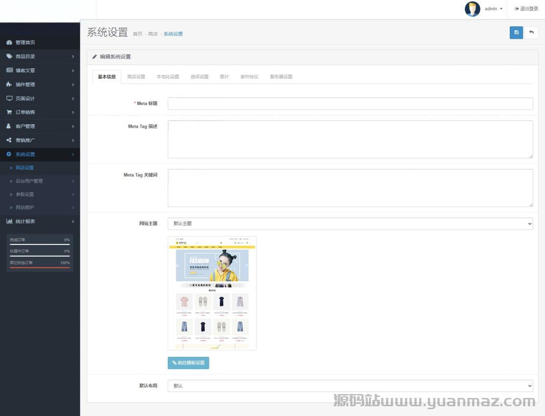This screenshot has width=545, height=416.
Task: Click the 插件管理 puzzle piece icon
Action: pyautogui.click(x=9, y=85)
